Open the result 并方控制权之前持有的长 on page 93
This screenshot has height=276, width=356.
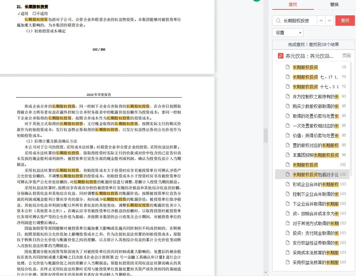pyautogui.click(x=310, y=97)
